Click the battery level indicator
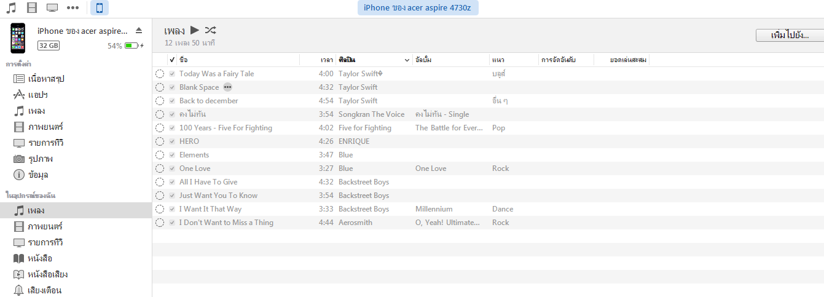 point(131,46)
